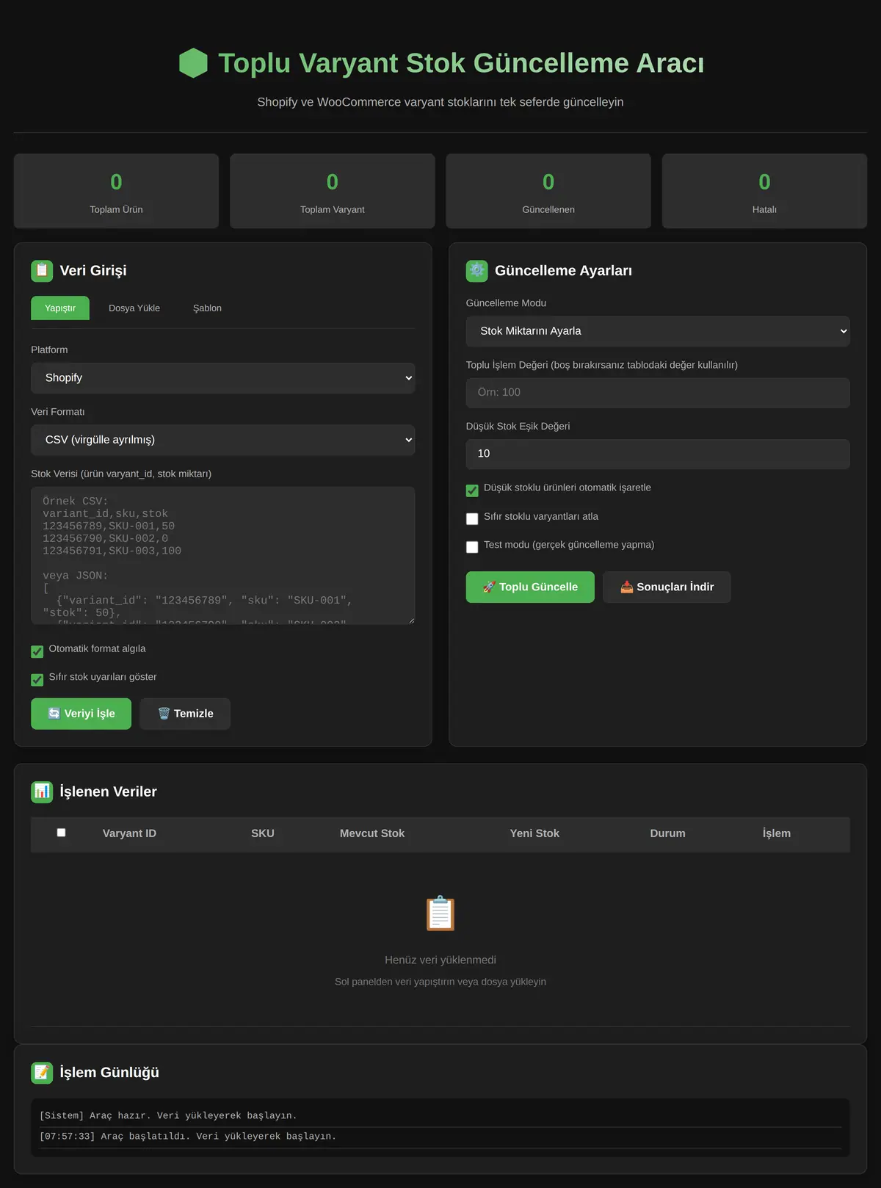Click the 'Varyant ID' column header
Viewport: 881px width, 1188px height.
pos(129,833)
